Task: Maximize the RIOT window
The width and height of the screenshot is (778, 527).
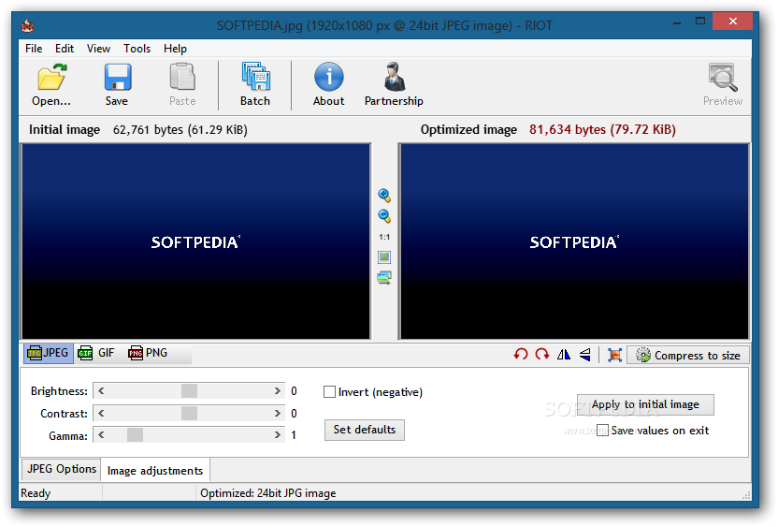Action: (700, 22)
